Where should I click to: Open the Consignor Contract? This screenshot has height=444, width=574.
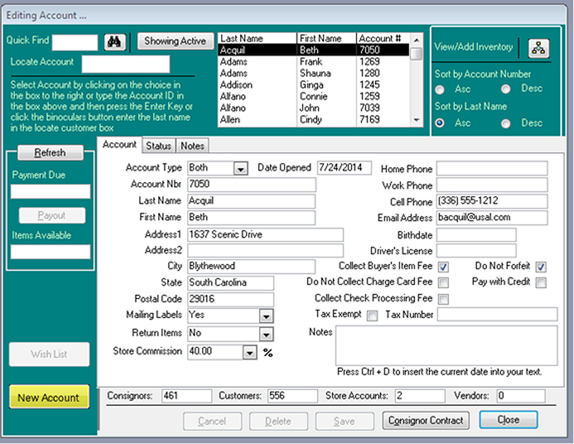tap(425, 420)
